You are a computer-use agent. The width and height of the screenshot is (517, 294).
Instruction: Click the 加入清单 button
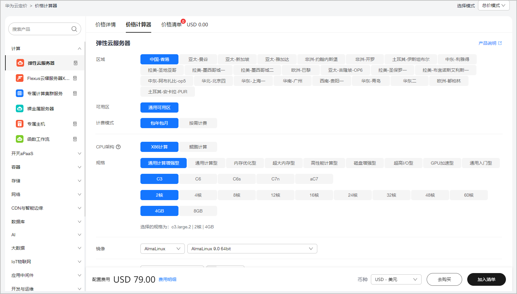tap(486, 279)
